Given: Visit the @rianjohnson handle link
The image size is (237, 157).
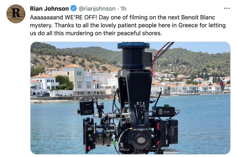Looking at the screenshot, I should tap(97, 9).
